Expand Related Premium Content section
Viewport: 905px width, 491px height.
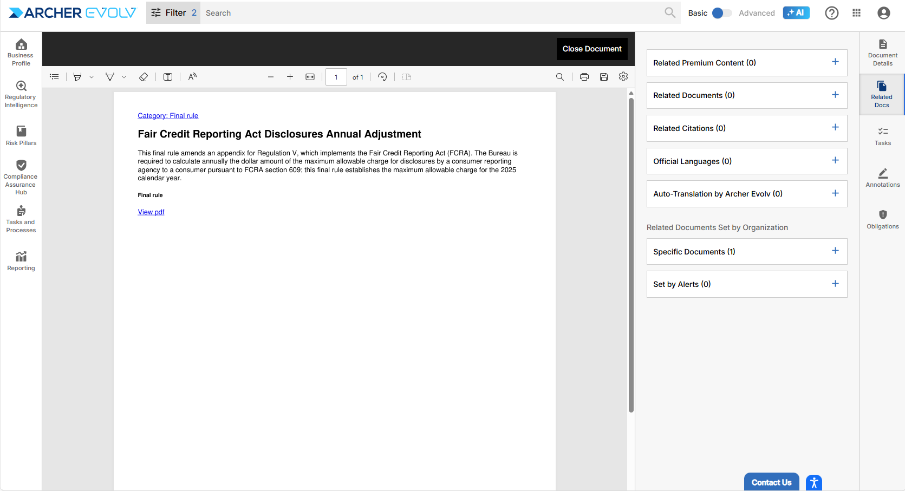pos(835,62)
